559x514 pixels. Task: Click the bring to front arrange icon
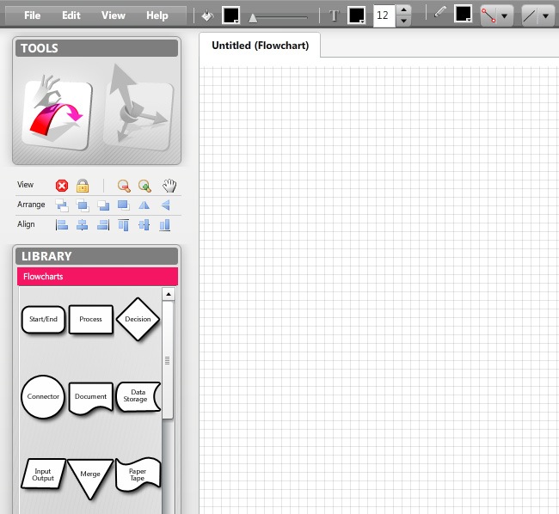click(62, 205)
